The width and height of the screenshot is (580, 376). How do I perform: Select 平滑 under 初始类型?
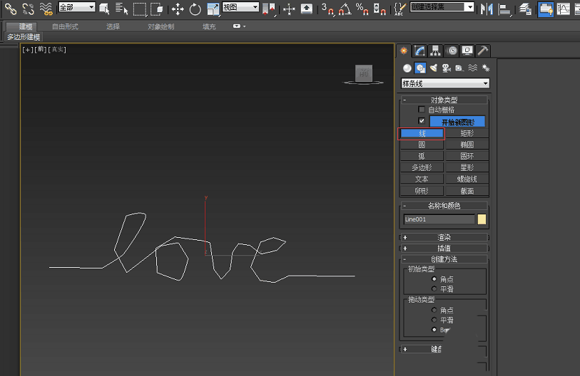(434, 289)
